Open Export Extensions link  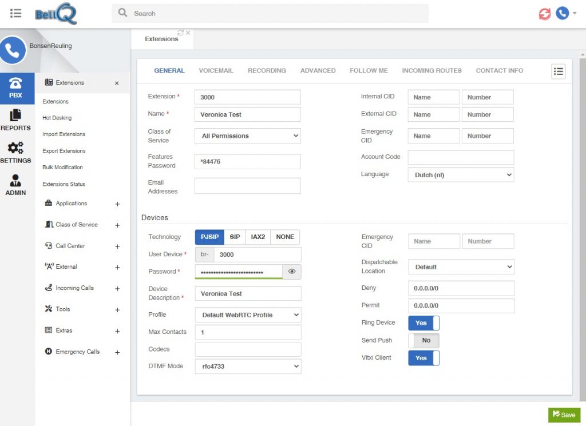(x=64, y=151)
